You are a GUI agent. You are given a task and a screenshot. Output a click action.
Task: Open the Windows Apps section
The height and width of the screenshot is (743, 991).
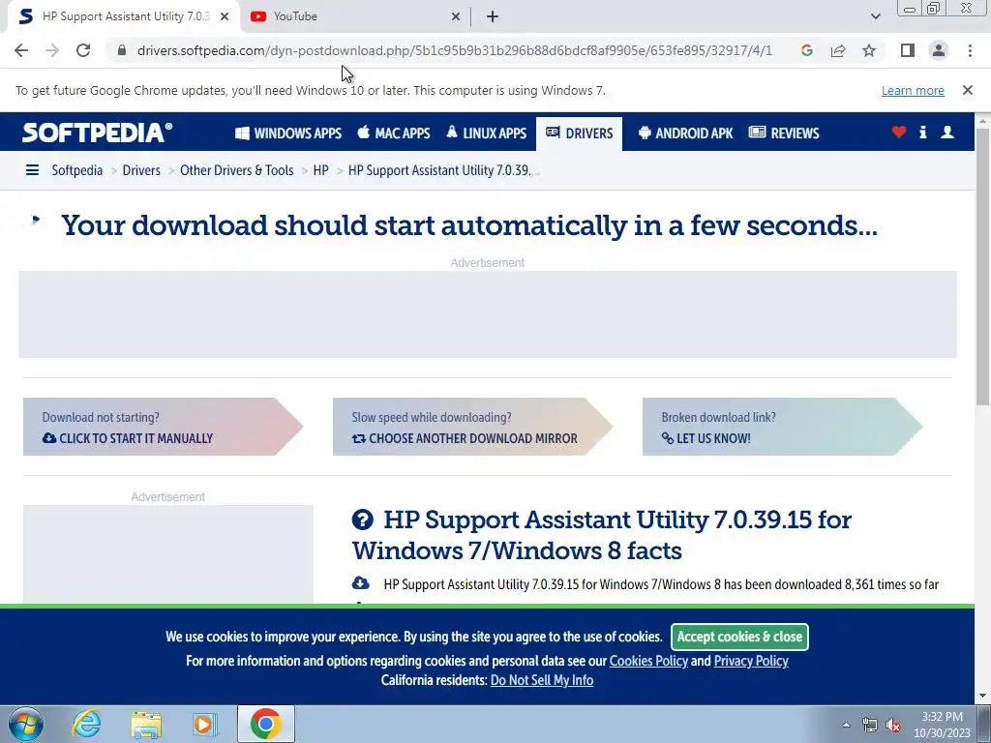click(x=288, y=134)
